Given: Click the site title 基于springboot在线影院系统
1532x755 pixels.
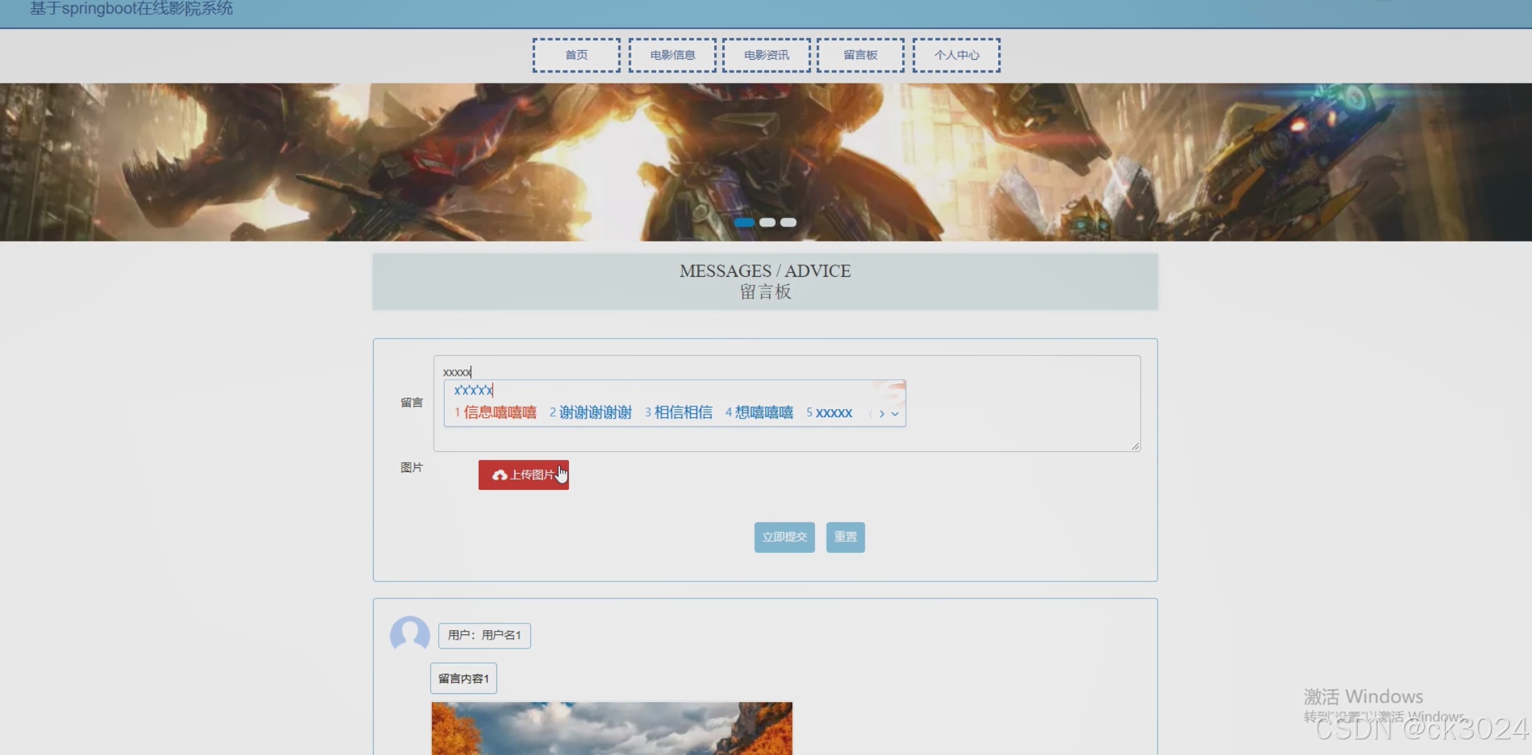Looking at the screenshot, I should (131, 9).
